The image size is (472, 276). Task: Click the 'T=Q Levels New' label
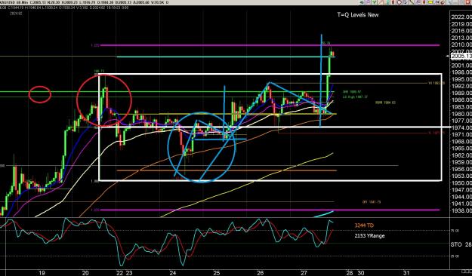(358, 14)
